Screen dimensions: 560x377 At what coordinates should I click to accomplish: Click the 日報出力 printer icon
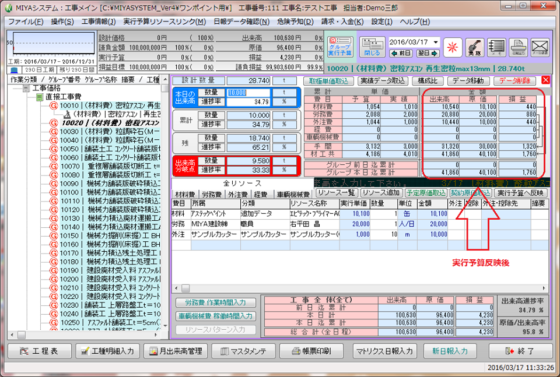pyautogui.click(x=518, y=47)
